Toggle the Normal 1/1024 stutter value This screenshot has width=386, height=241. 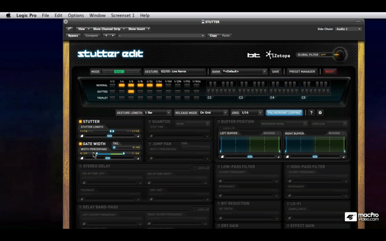pyautogui.click(x=196, y=85)
